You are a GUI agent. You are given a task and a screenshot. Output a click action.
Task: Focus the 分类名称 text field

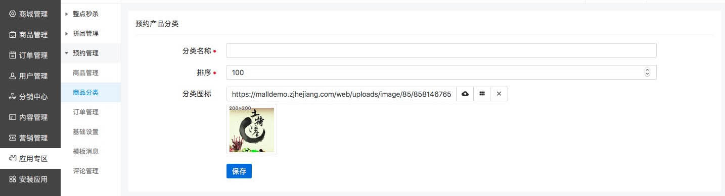441,51
